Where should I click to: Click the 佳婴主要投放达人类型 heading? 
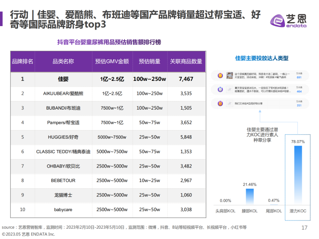[x=261, y=58]
